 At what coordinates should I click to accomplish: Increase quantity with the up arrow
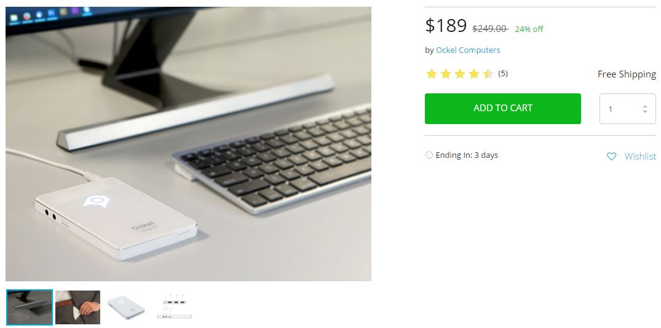click(x=645, y=106)
